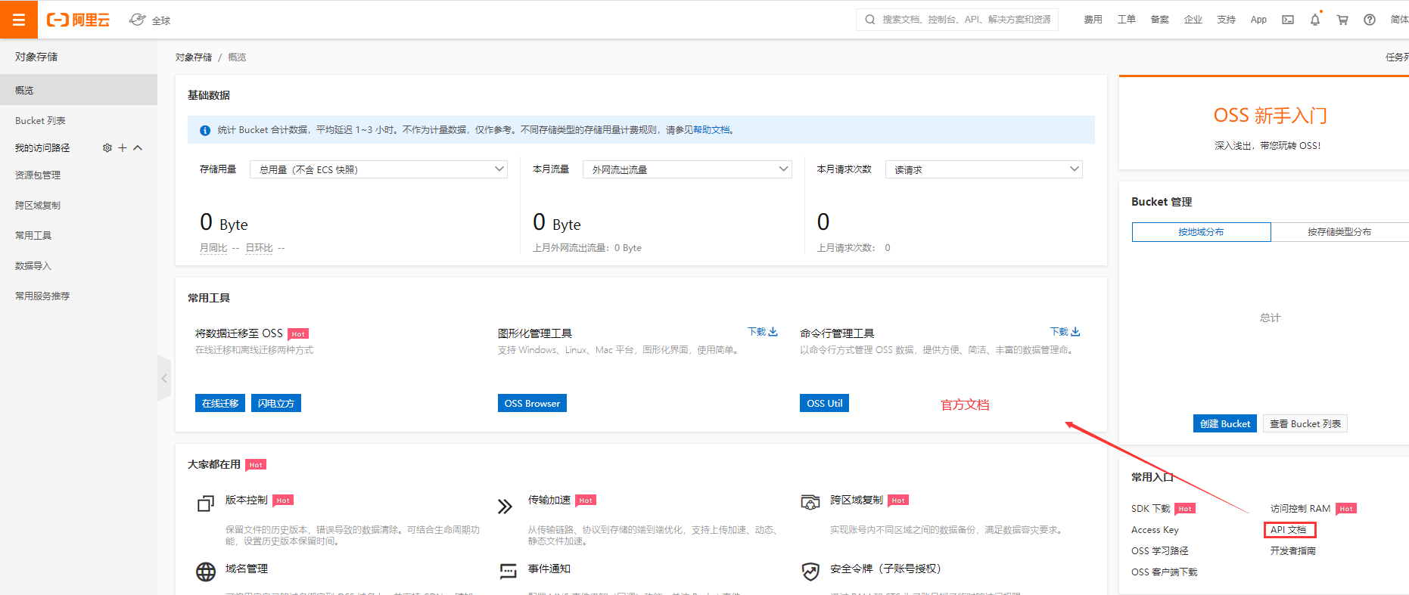Image resolution: width=1409 pixels, height=595 pixels.
Task: Click the OSS Util button
Action: [x=824, y=403]
